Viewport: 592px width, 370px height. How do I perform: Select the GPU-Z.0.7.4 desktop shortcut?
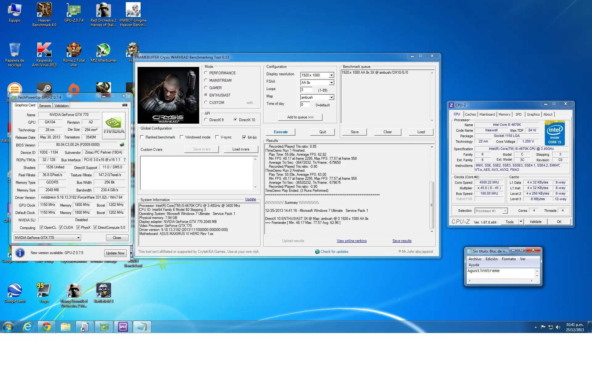(74, 13)
